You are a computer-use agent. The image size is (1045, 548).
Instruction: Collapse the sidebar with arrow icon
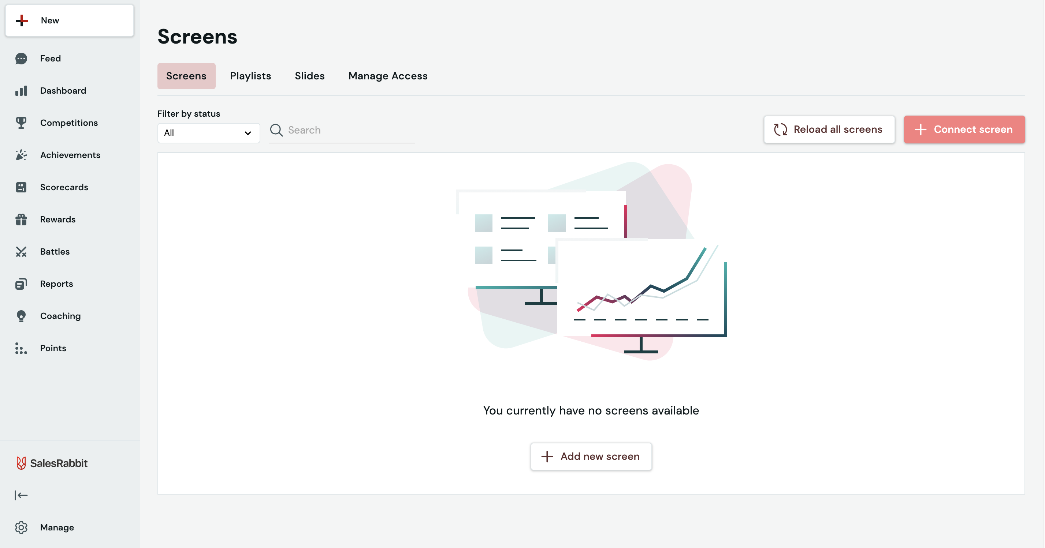[21, 495]
